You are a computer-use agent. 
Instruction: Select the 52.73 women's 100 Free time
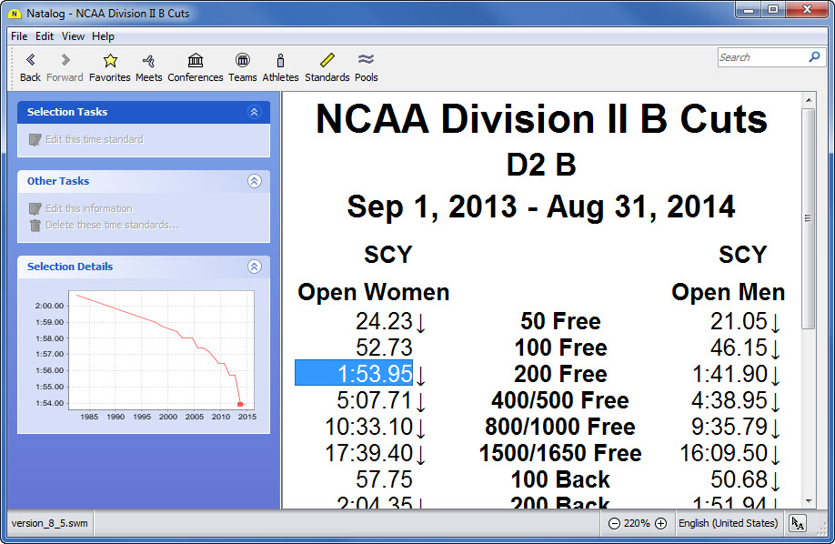[384, 348]
